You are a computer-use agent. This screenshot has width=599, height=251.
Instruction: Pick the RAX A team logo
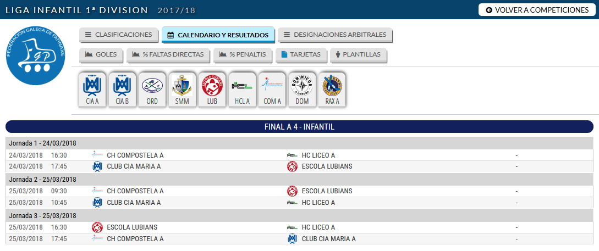pos(332,90)
